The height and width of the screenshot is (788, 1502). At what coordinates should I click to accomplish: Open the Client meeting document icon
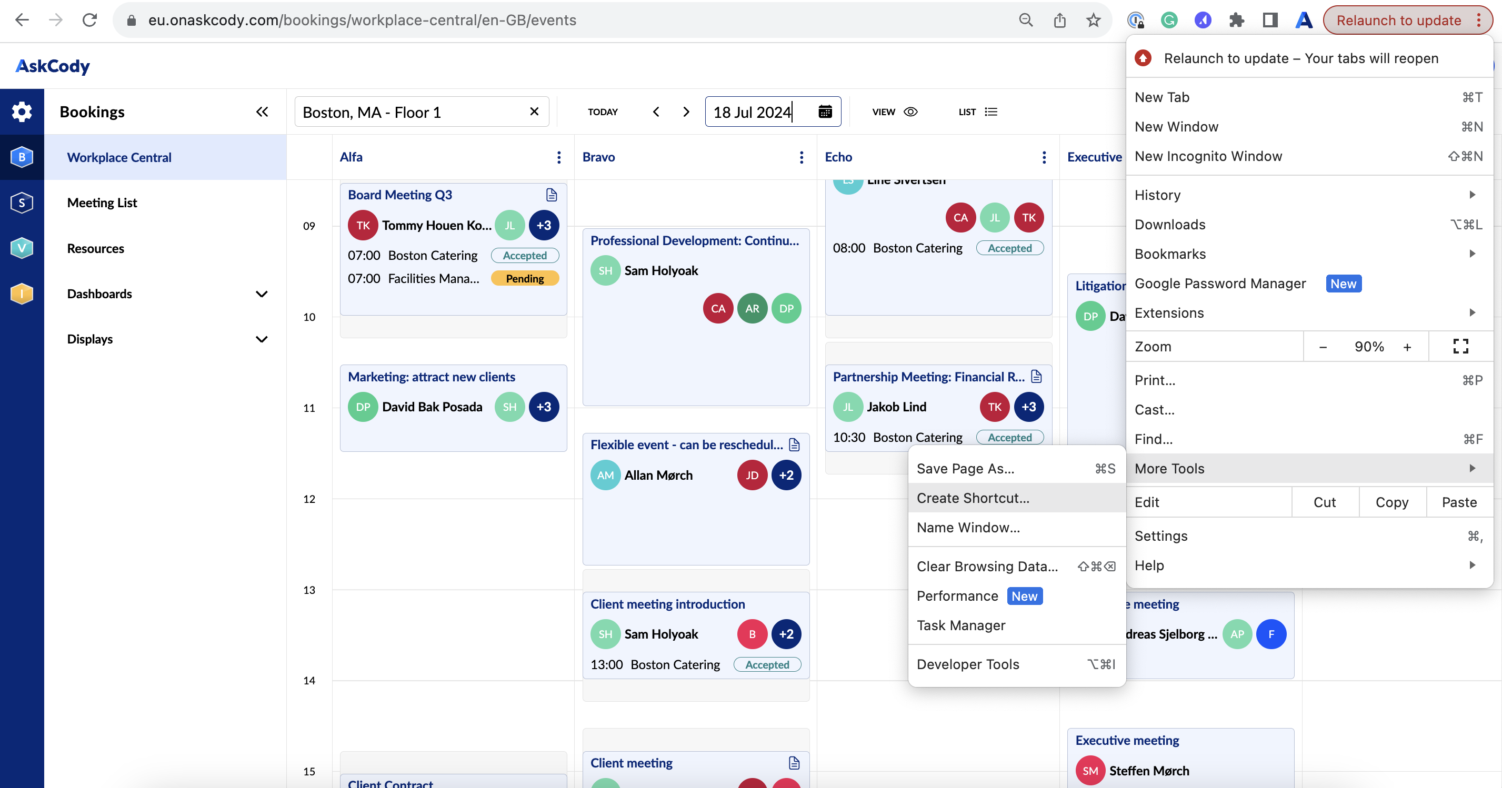[x=794, y=763]
